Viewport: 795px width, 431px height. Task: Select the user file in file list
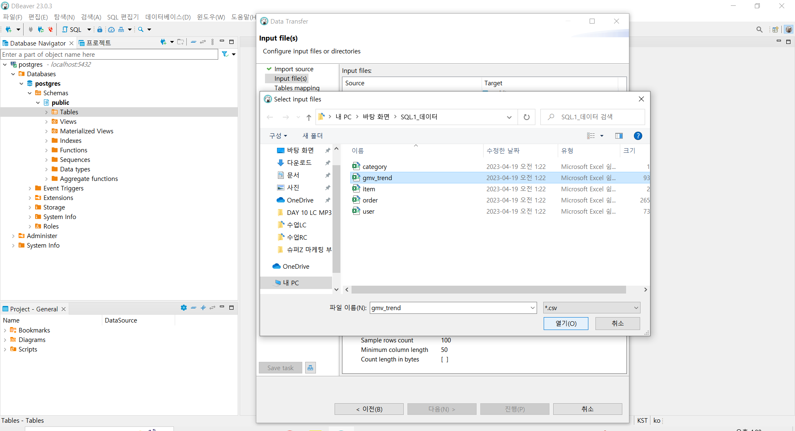(368, 211)
